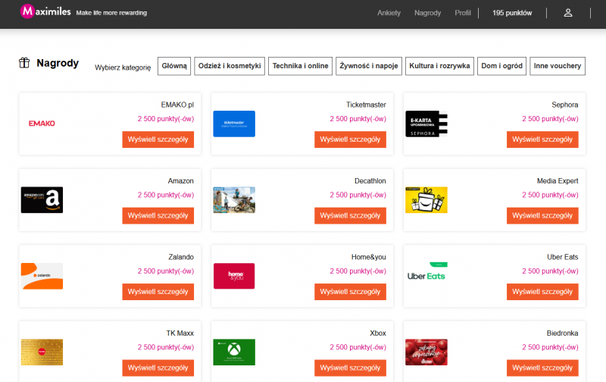The width and height of the screenshot is (606, 382).
Task: Select the Główna category tab
Action: 173,66
